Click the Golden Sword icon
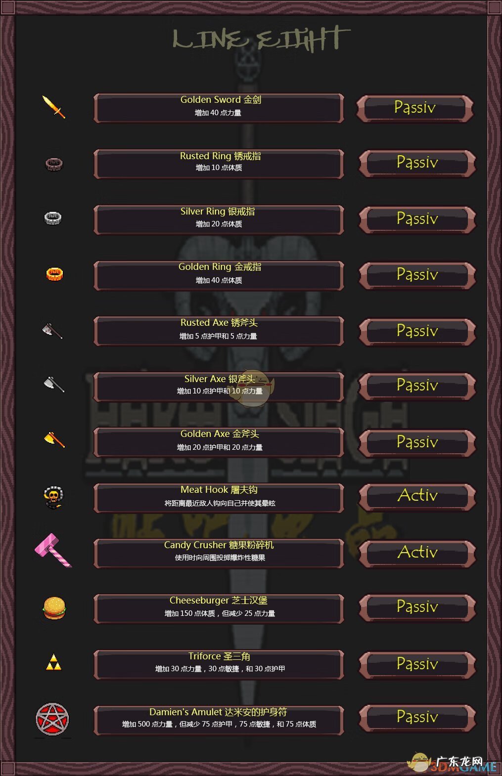 click(53, 107)
